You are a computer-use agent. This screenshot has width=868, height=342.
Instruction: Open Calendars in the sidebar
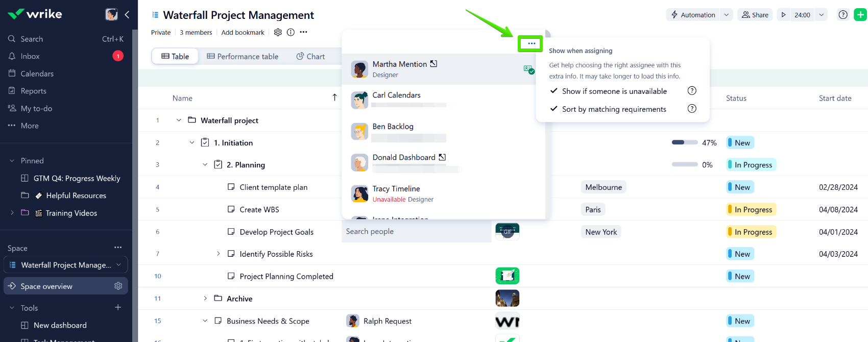(37, 74)
